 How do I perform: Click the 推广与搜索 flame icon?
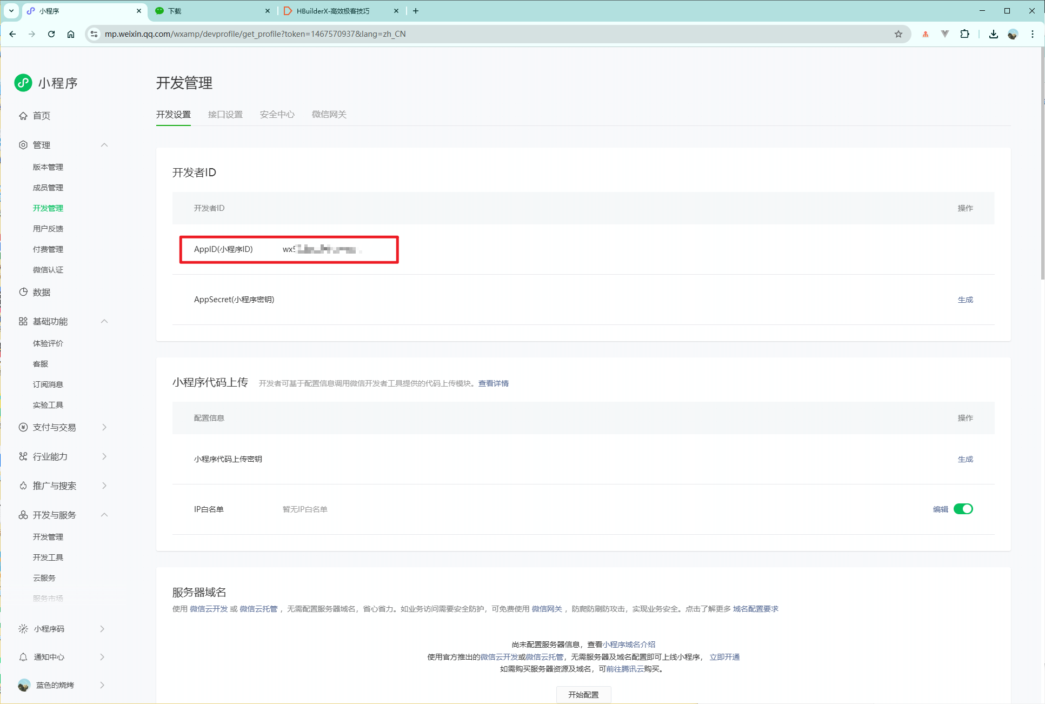point(23,486)
